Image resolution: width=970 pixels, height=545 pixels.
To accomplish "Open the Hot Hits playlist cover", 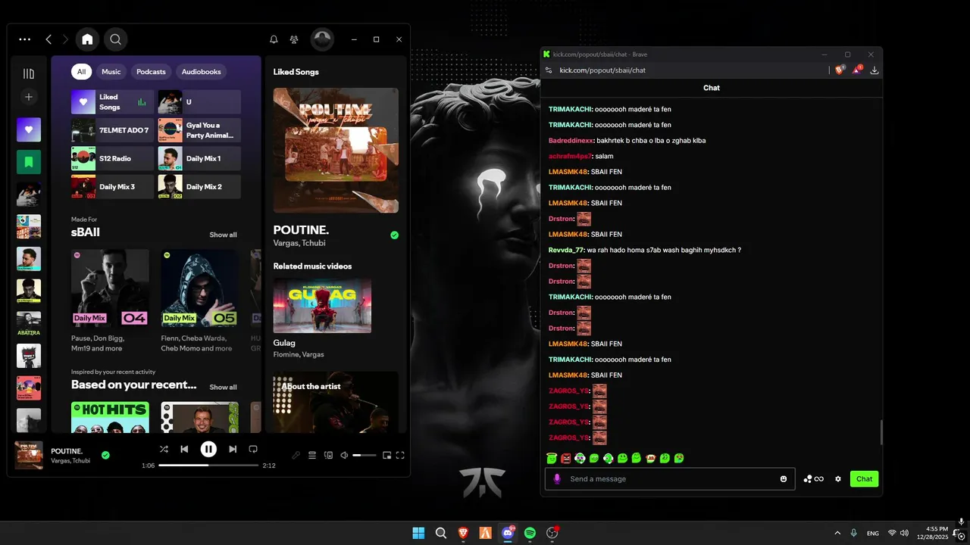I will (110, 417).
